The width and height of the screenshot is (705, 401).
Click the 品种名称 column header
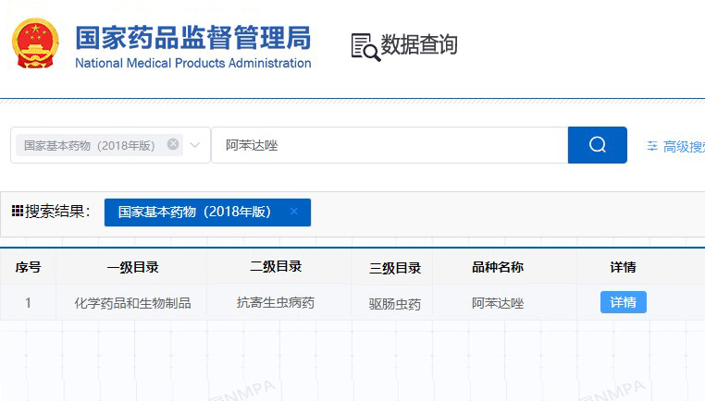(498, 267)
